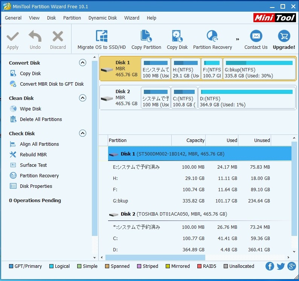Screen dimensions: 299x281
Task: Open MiniTool Google Plus icon
Action: click(x=291, y=266)
